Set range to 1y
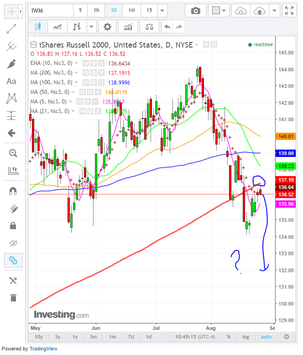The height and width of the screenshot is (355, 303). click(75, 337)
